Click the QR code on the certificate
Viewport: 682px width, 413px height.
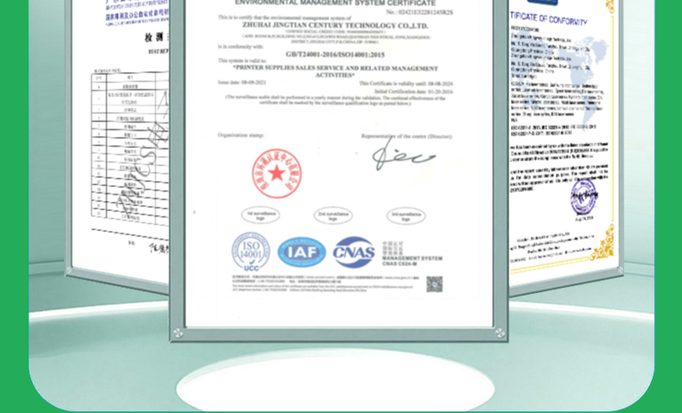pos(434,284)
